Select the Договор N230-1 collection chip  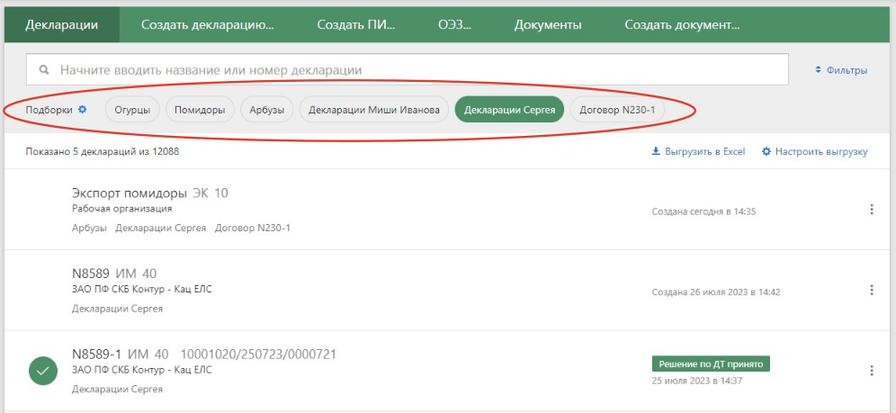point(617,110)
